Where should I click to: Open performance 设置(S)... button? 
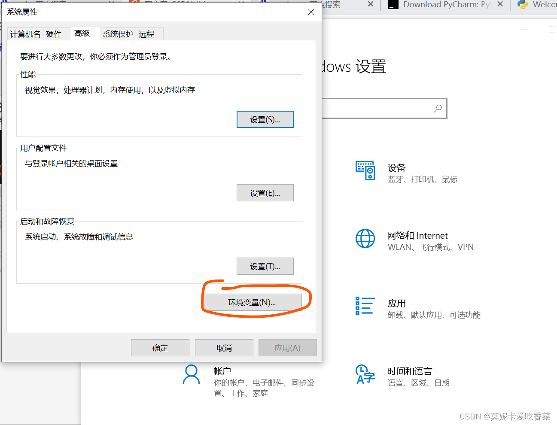pos(265,119)
